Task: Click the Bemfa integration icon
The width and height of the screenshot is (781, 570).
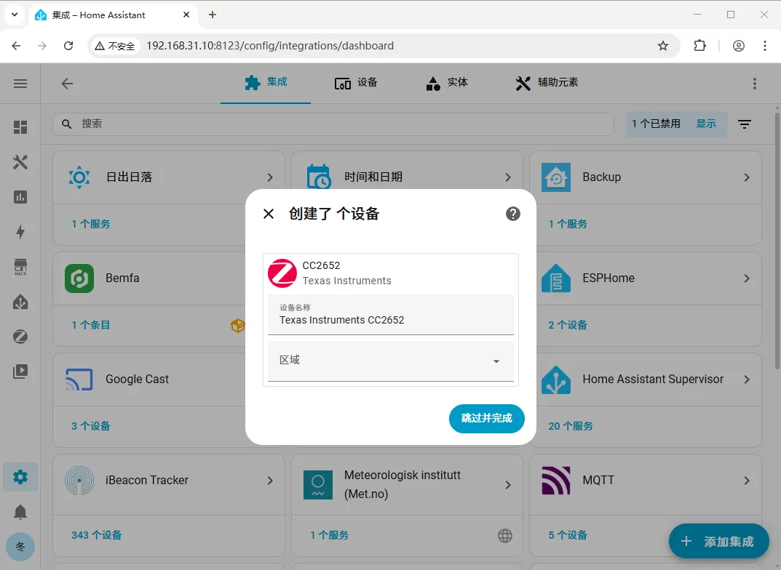Action: point(79,278)
